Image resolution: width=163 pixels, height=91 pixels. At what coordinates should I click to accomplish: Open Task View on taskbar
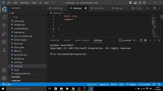[x=50, y=89]
